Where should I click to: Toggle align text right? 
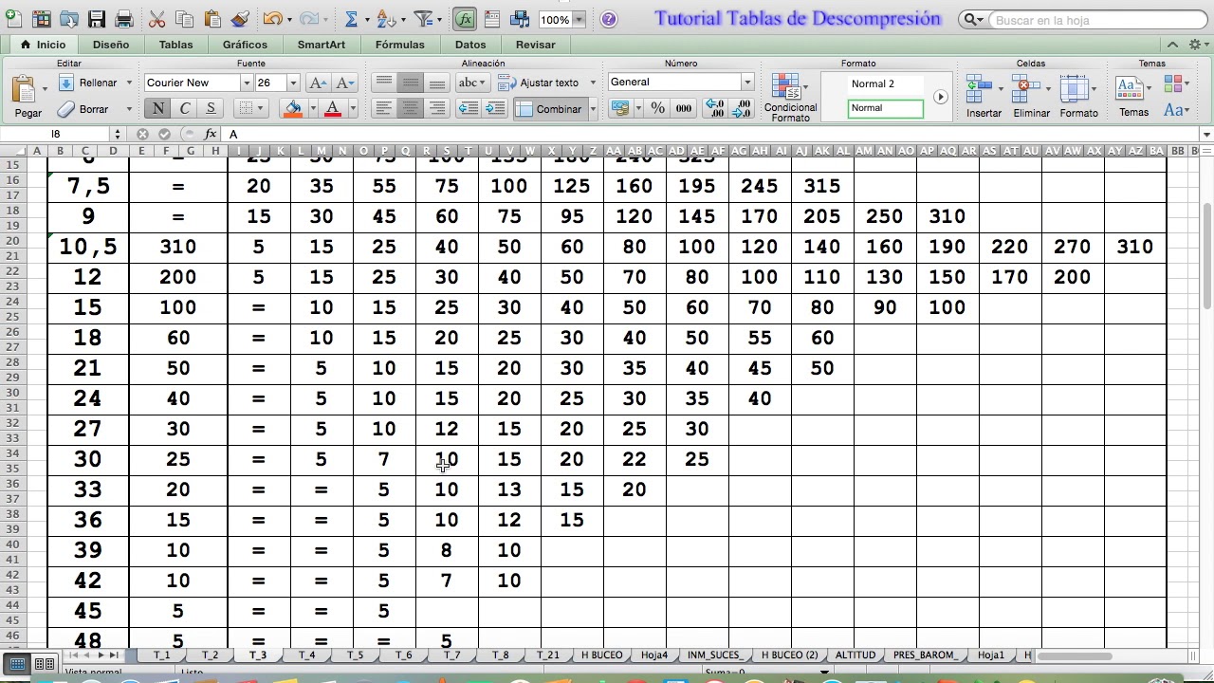(437, 109)
